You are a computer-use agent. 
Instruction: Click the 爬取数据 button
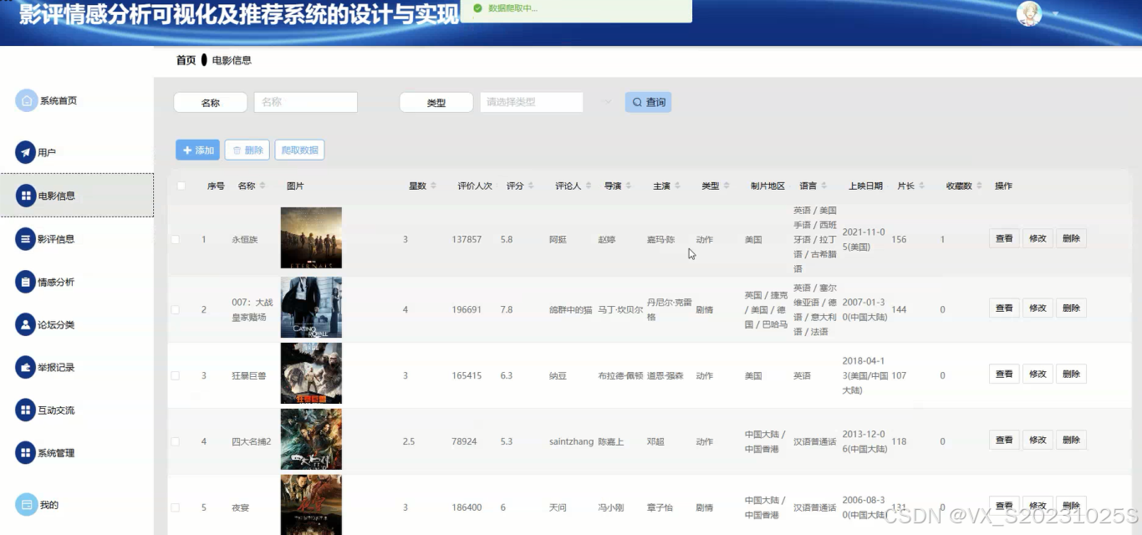point(299,150)
